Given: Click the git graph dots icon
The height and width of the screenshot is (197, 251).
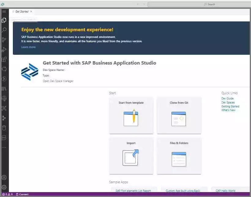Looking at the screenshot, I should 4,118.
